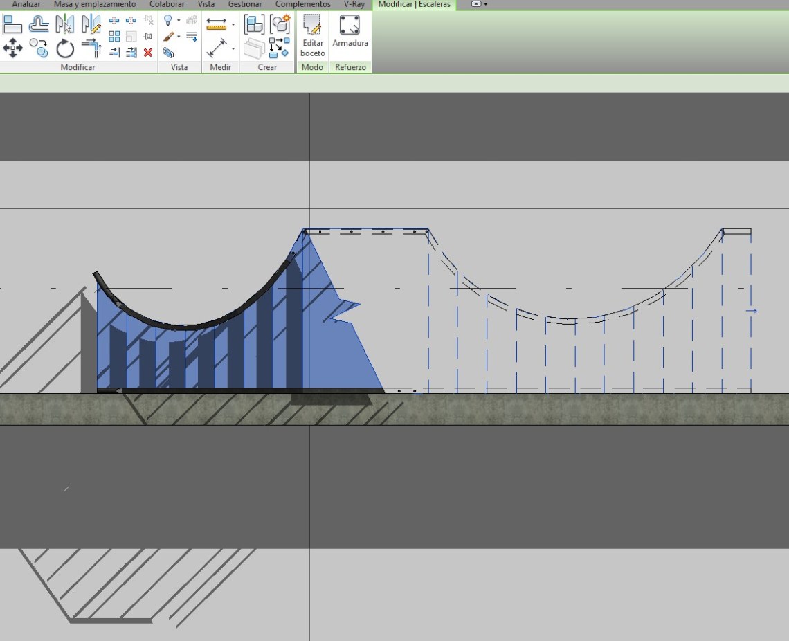The width and height of the screenshot is (789, 641).
Task: Activate the Rotate tool
Action: [x=65, y=48]
